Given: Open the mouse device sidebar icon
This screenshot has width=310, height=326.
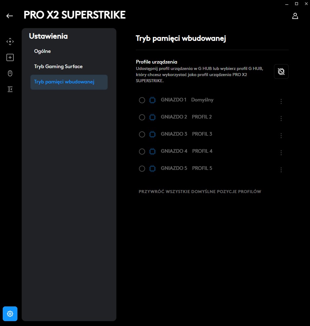Looking at the screenshot, I should pos(10,73).
